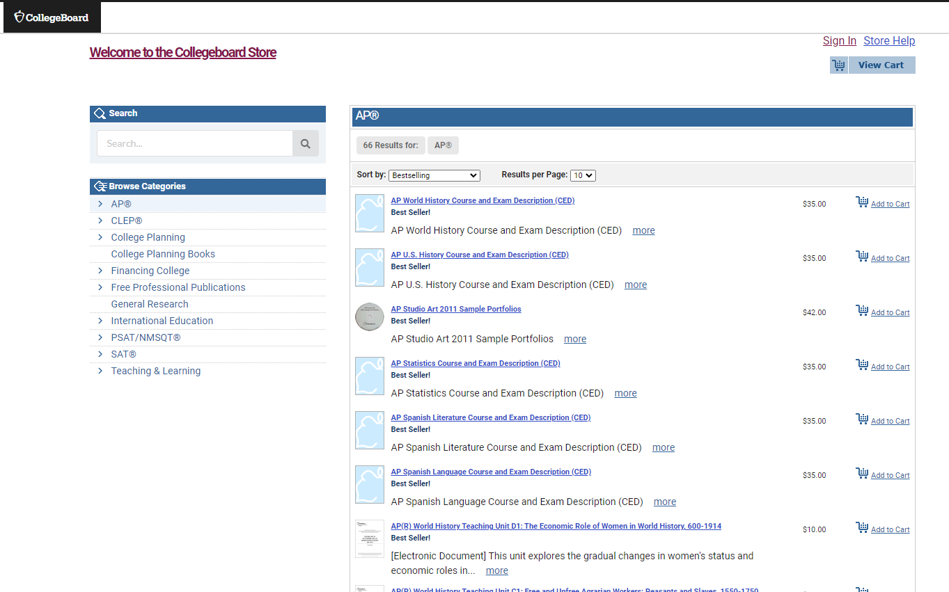Click the View Cart button
Screen dimensions: 949x592
[x=881, y=65]
